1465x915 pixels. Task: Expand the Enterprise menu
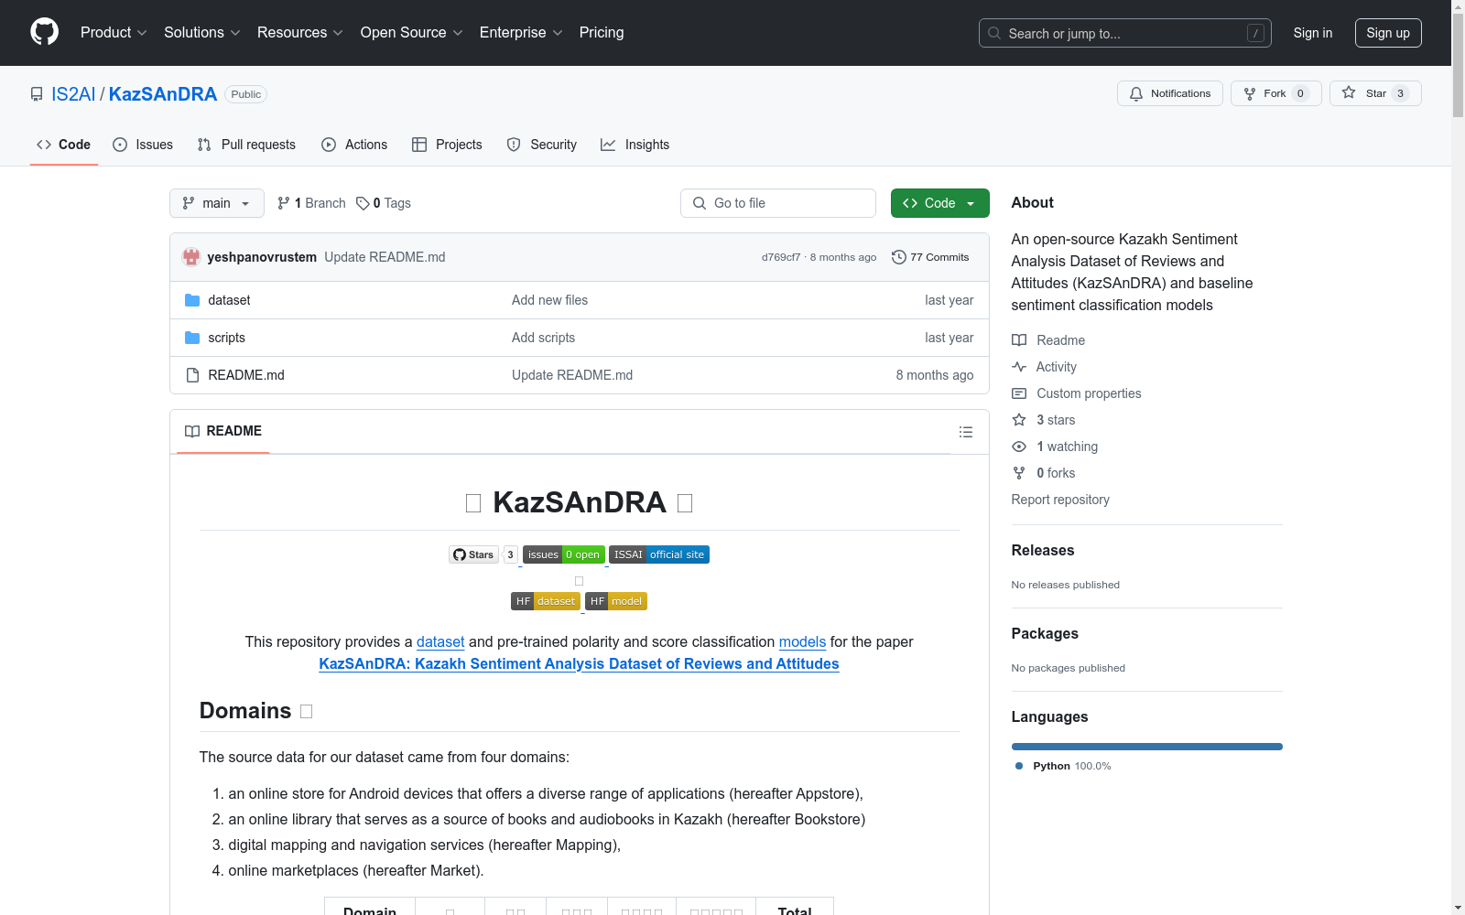[x=521, y=33]
